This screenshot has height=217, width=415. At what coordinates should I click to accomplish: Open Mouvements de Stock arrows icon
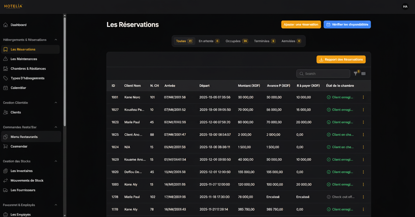[6, 180]
